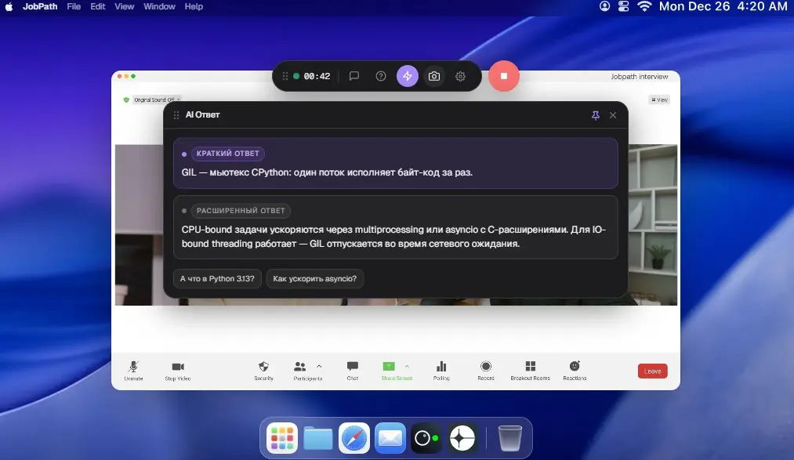The height and width of the screenshot is (460, 794).
Task: Open the Edit menu
Action: click(98, 6)
